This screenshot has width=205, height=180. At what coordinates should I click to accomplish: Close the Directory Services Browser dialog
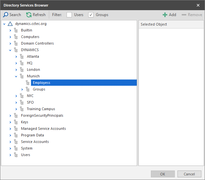198,5
